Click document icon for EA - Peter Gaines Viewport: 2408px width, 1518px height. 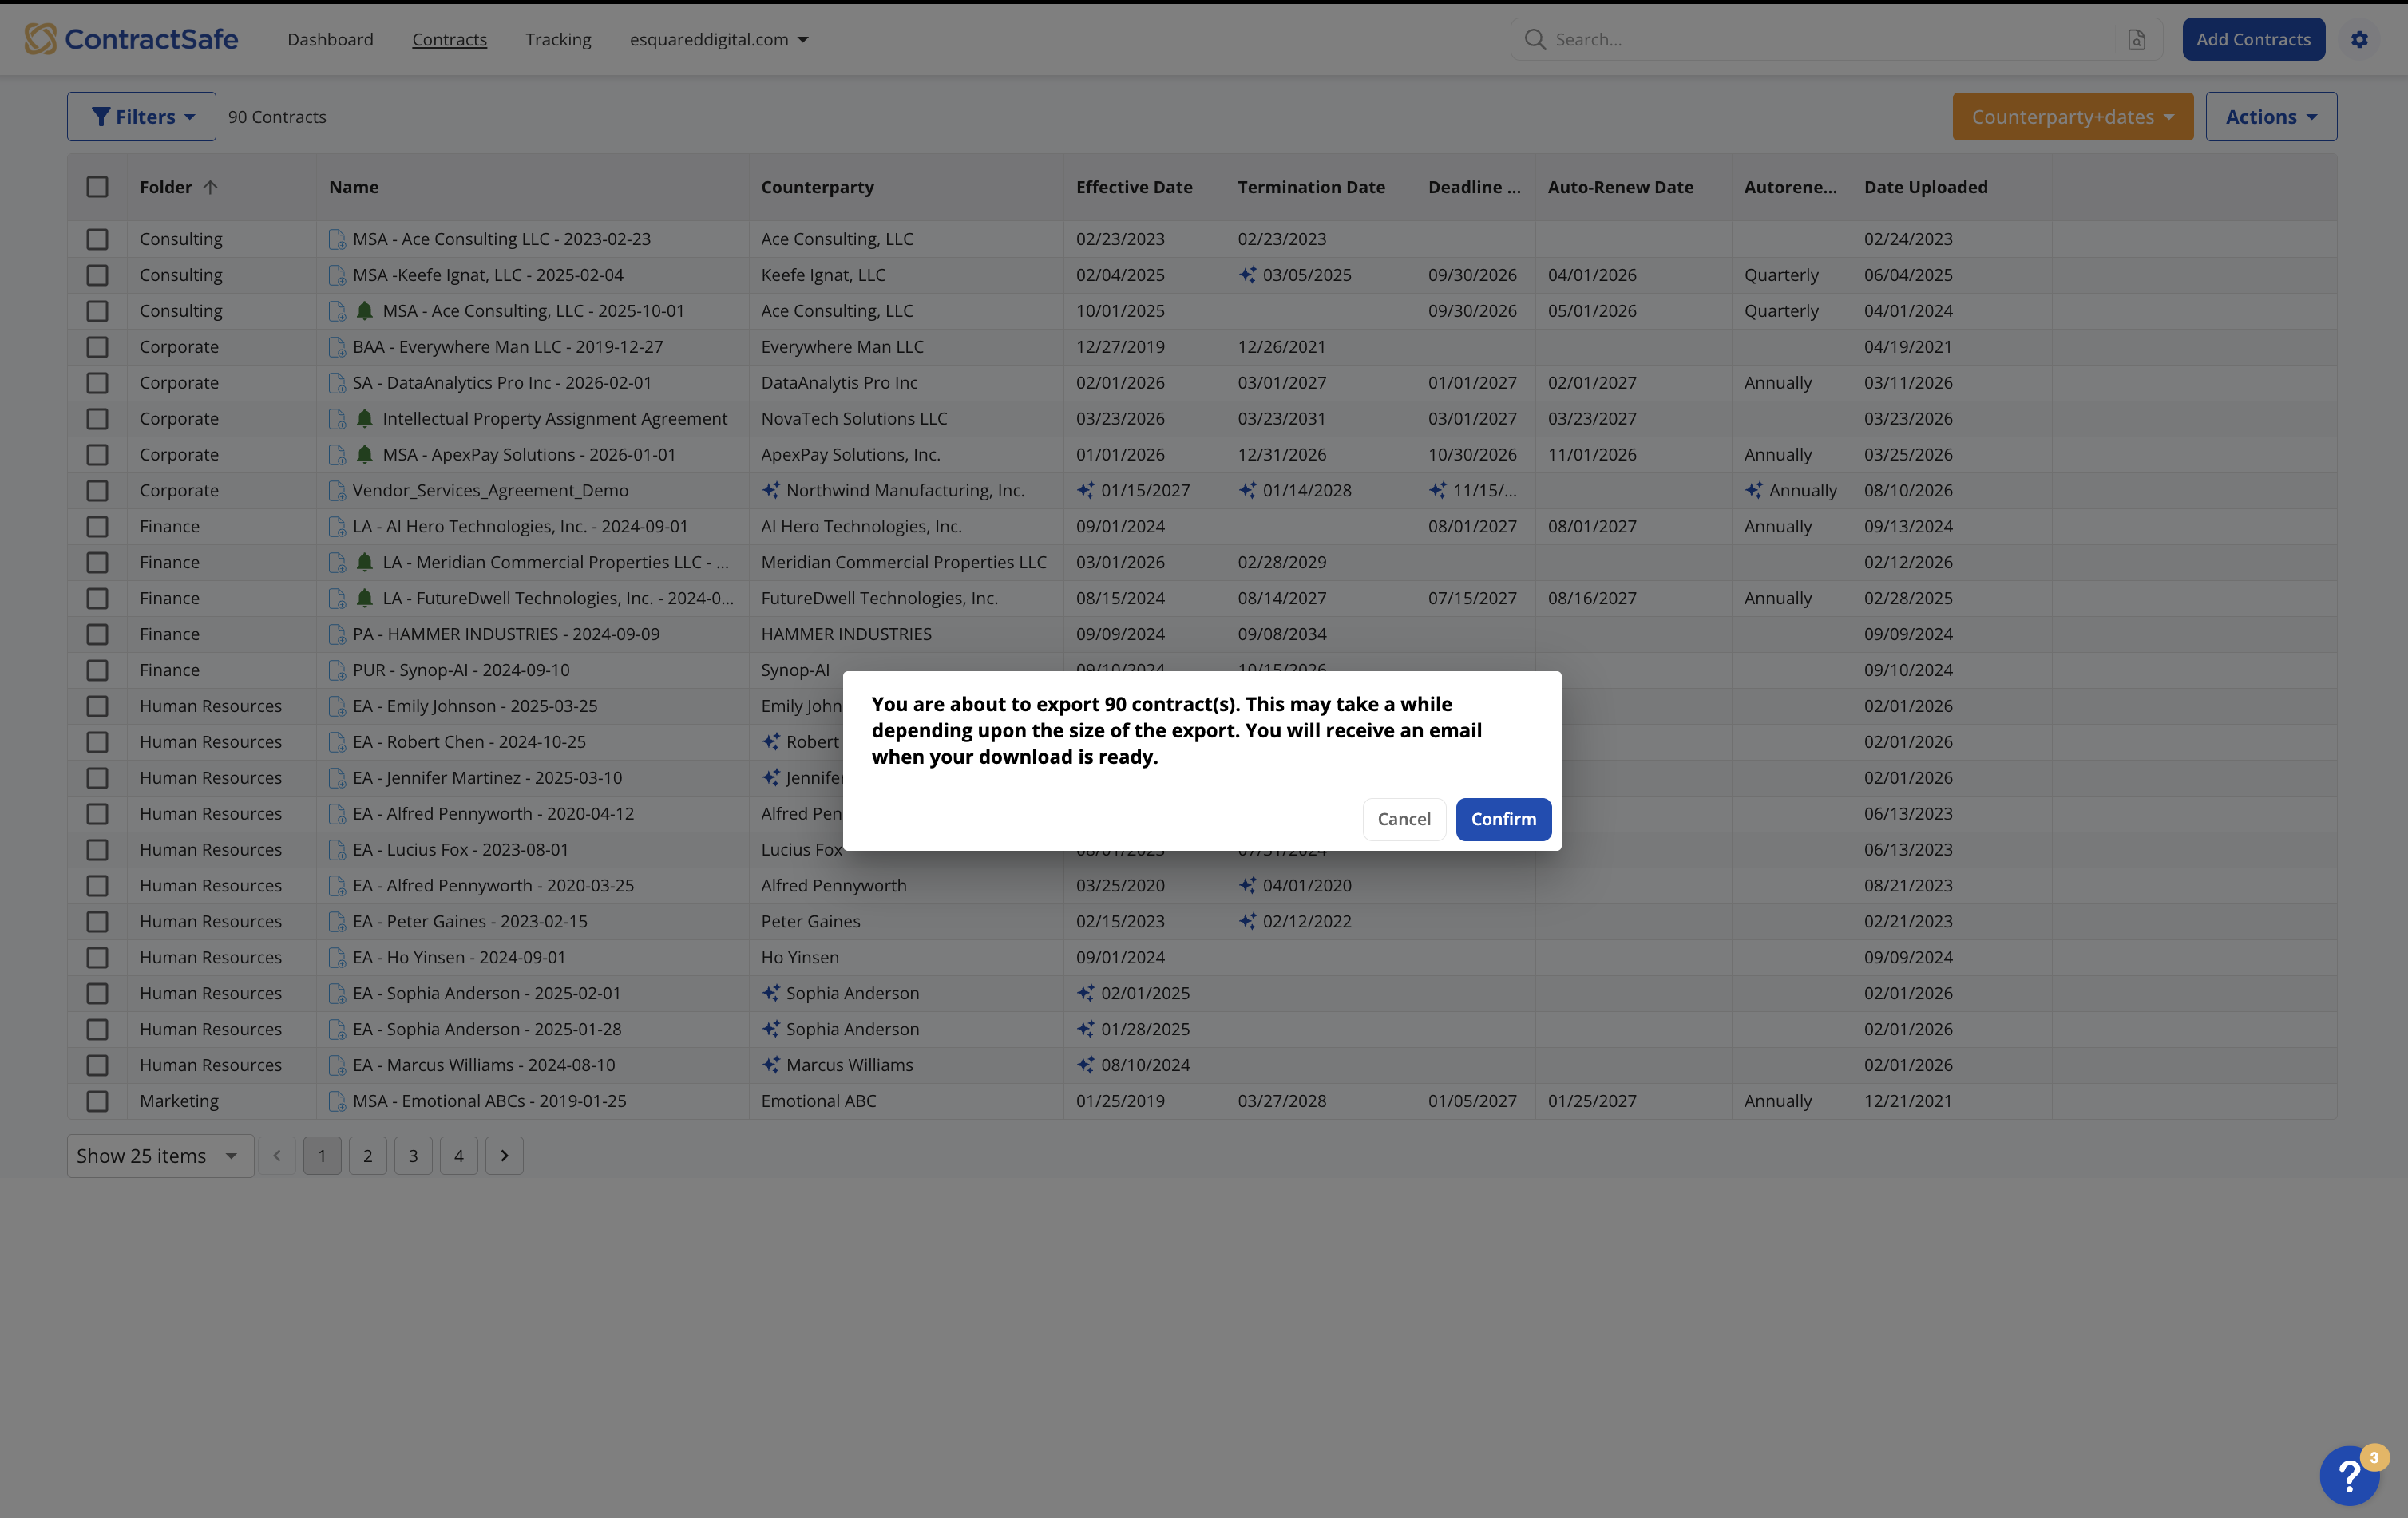tap(337, 923)
